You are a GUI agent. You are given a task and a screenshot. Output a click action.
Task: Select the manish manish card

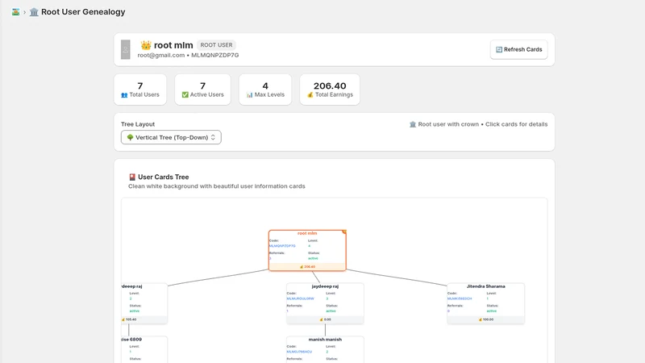(325, 349)
